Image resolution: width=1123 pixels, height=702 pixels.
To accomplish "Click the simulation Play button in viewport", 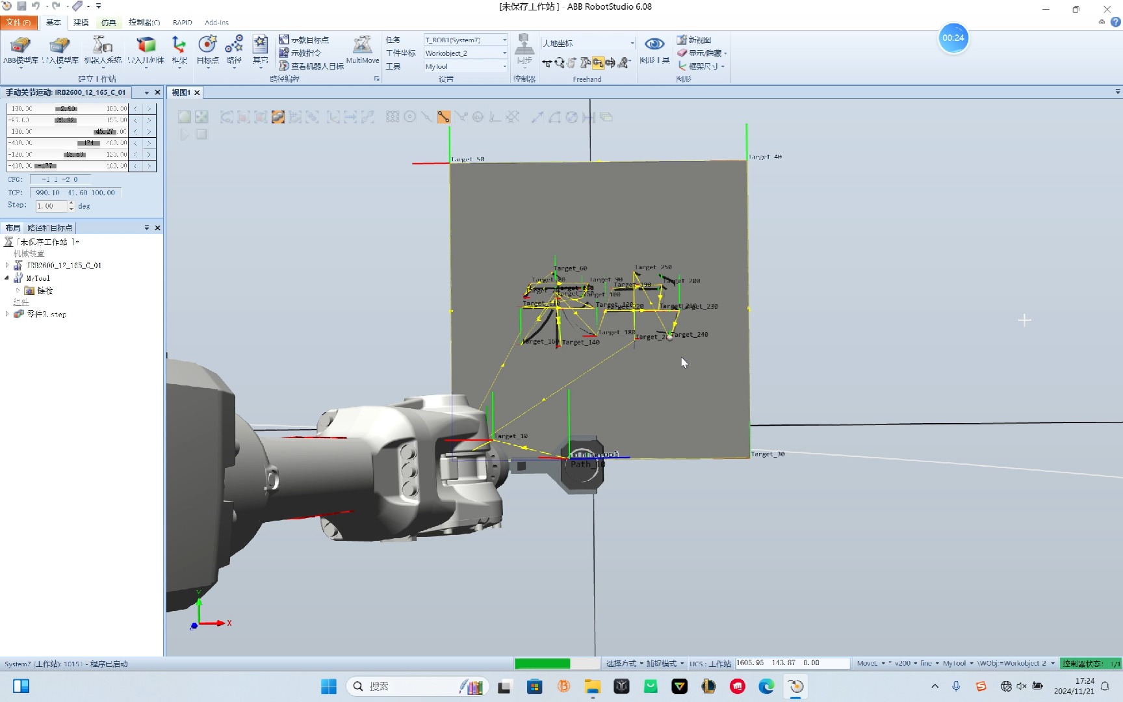I will [185, 135].
